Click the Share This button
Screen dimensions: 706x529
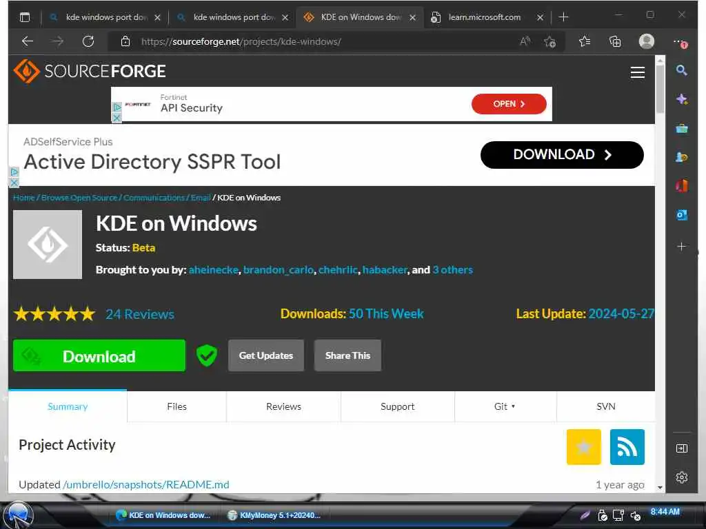tap(347, 355)
